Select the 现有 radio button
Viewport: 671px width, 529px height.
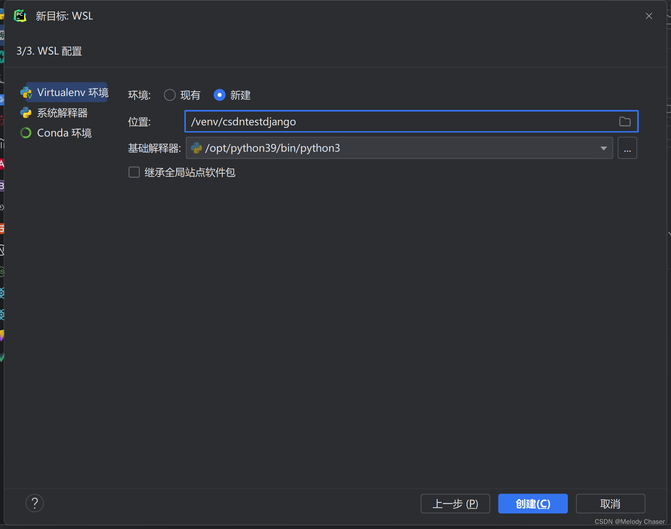click(x=170, y=95)
